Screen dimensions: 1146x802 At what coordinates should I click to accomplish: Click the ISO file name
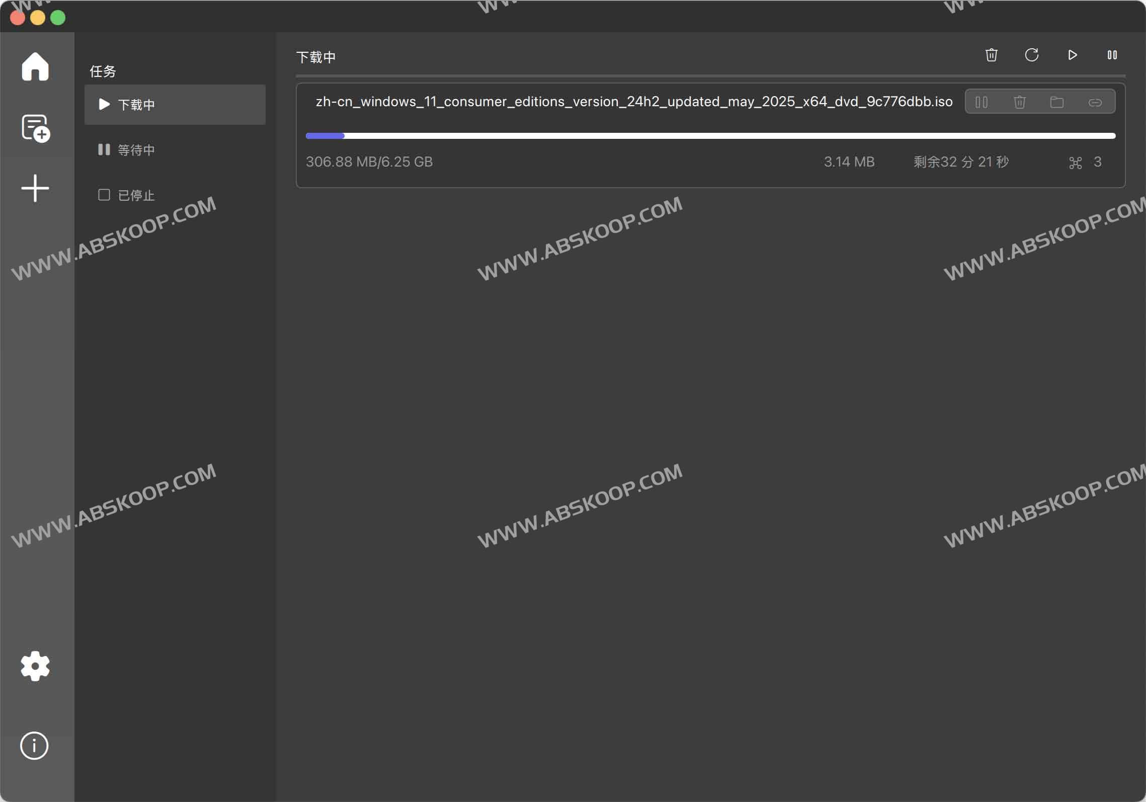pos(634,102)
